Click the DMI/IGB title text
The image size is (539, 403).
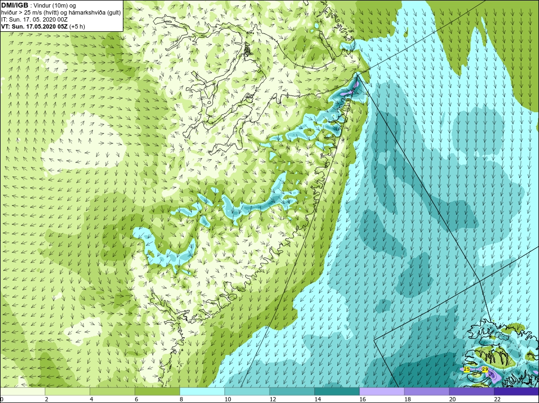coord(15,5)
